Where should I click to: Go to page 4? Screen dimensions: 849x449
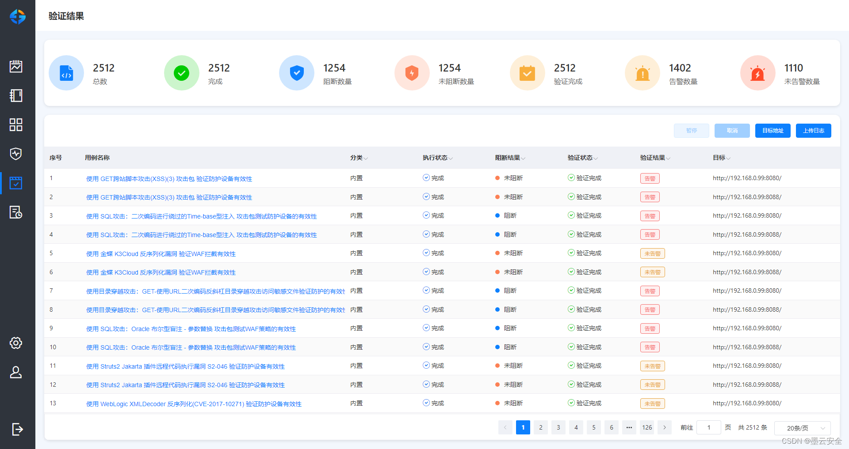tap(576, 427)
